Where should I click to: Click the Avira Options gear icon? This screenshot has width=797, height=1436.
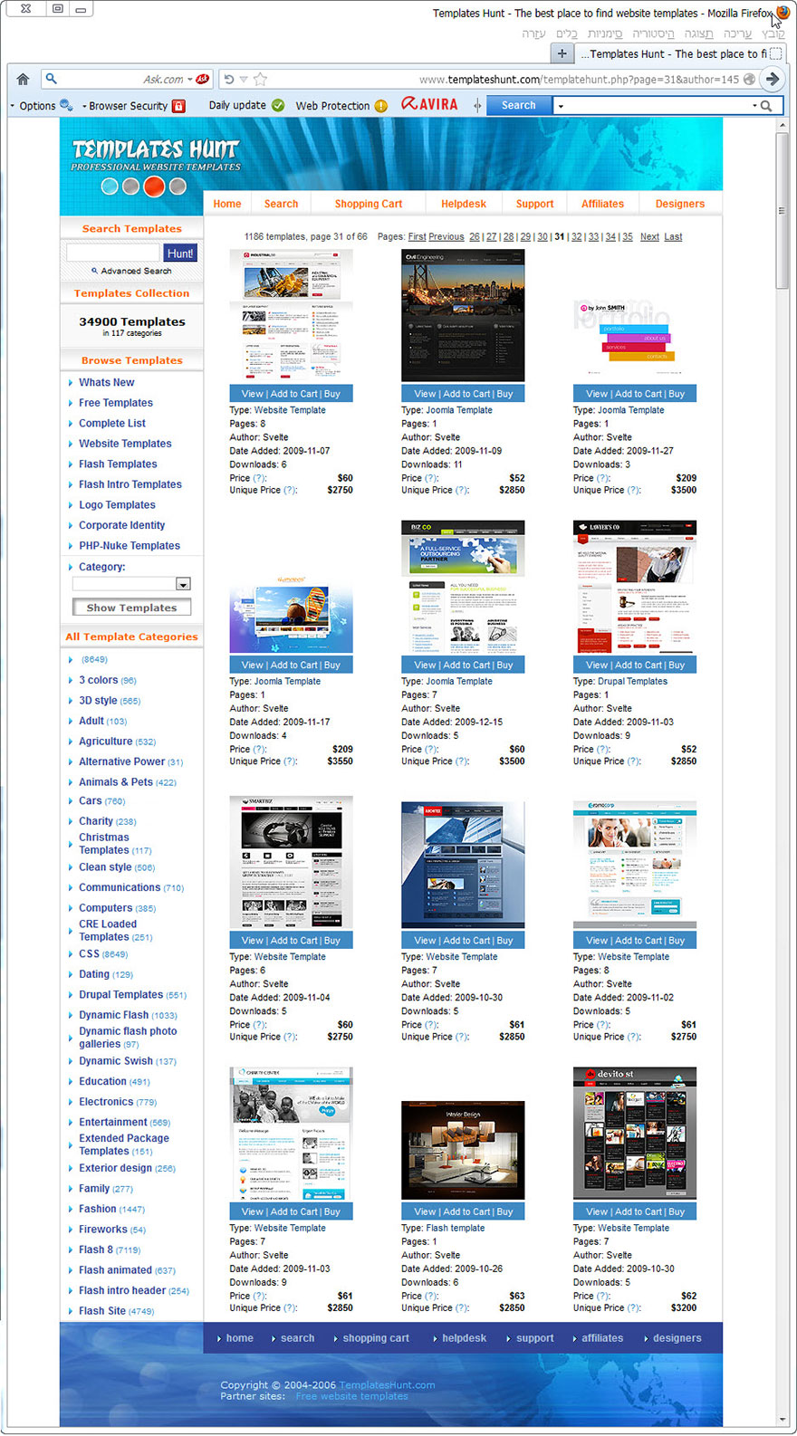click(65, 105)
